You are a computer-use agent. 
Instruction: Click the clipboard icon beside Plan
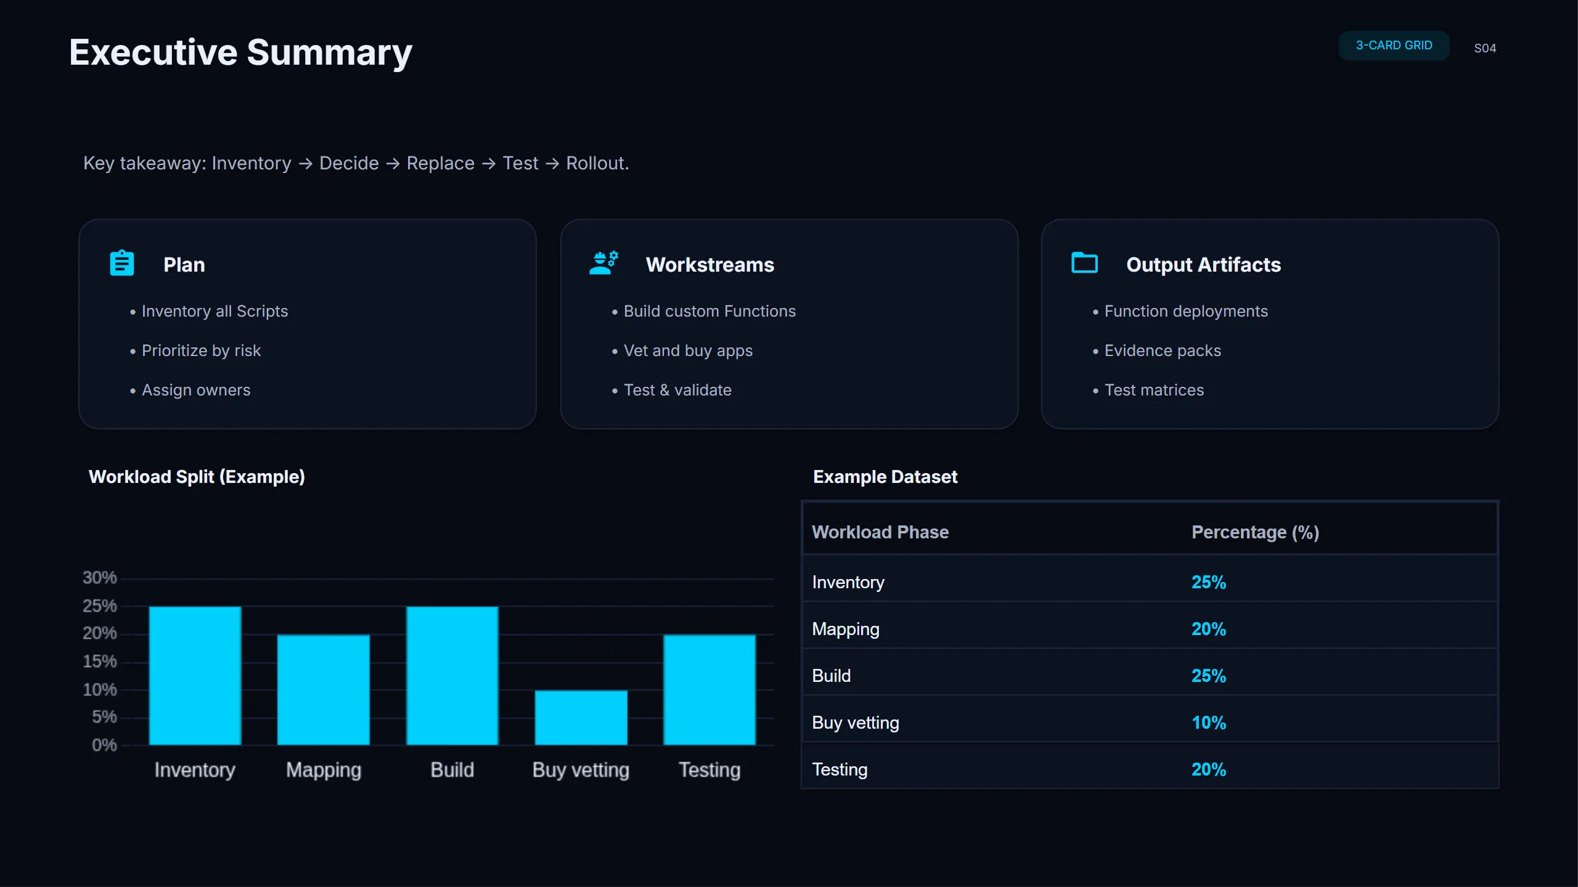tap(122, 263)
